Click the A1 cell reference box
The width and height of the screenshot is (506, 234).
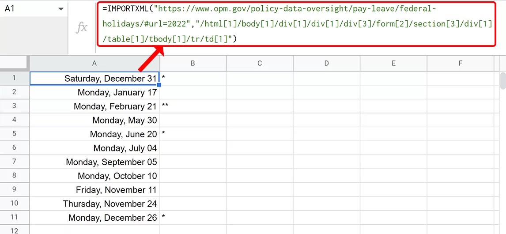(x=34, y=9)
